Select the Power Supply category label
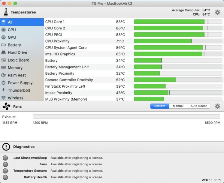 [20, 83]
